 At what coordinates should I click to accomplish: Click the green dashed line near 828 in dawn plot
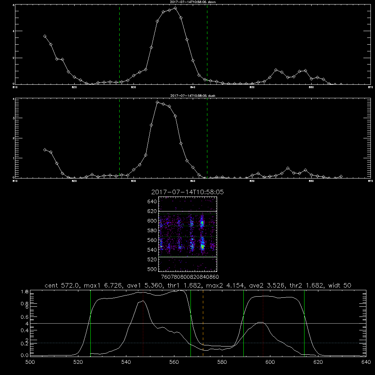click(119, 44)
